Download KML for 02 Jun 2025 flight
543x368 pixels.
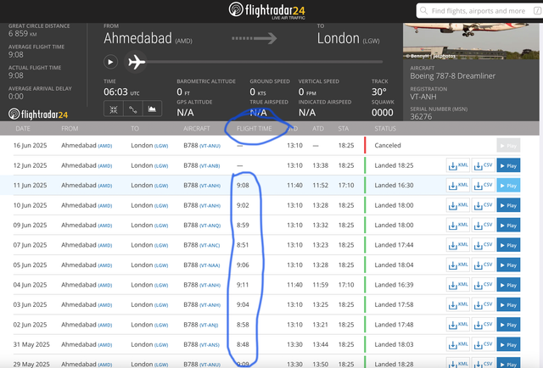[458, 325]
